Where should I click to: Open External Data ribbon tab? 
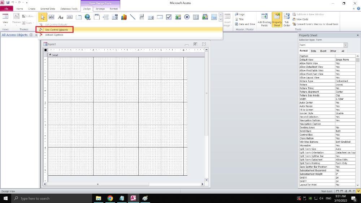pos(48,9)
